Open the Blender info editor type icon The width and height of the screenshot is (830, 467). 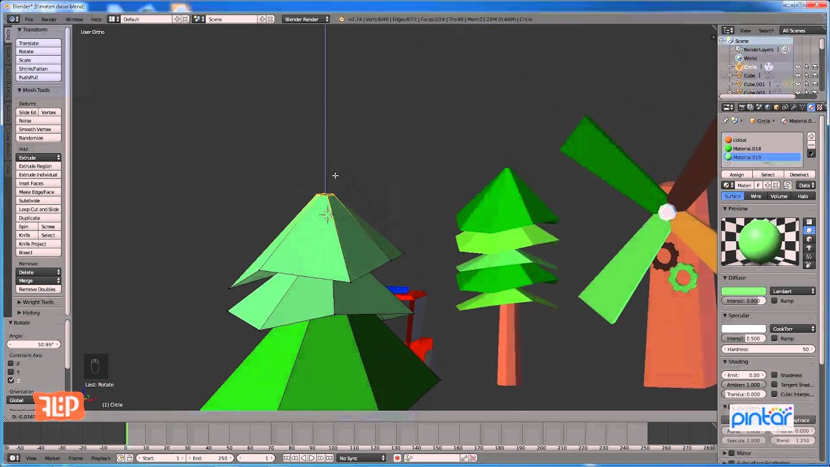13,19
